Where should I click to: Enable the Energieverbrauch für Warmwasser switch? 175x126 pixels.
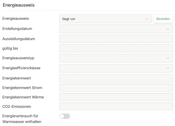64,116
